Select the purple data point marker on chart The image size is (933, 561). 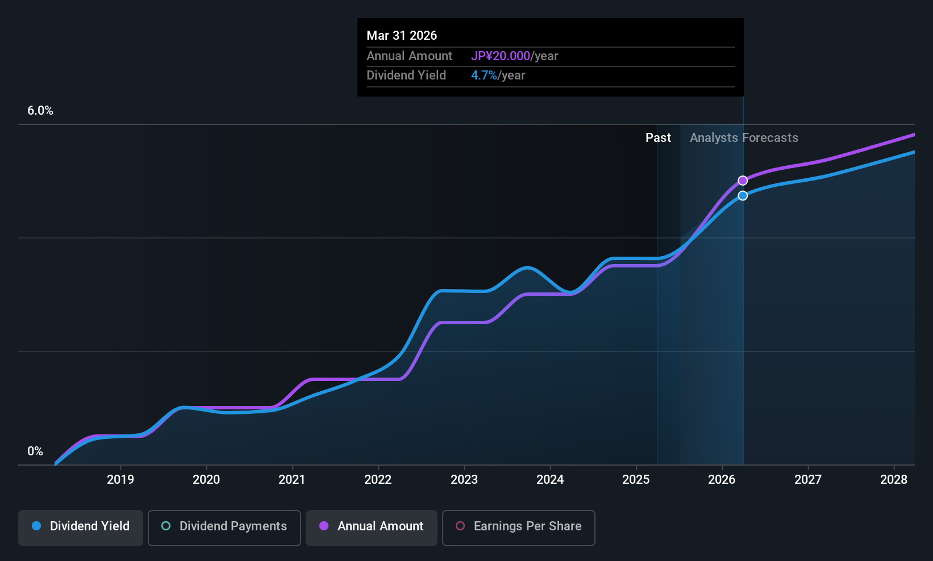743,181
